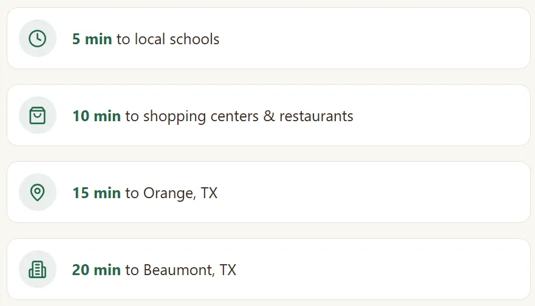
Task: Click the 'to local schools' text
Action: tap(168, 39)
